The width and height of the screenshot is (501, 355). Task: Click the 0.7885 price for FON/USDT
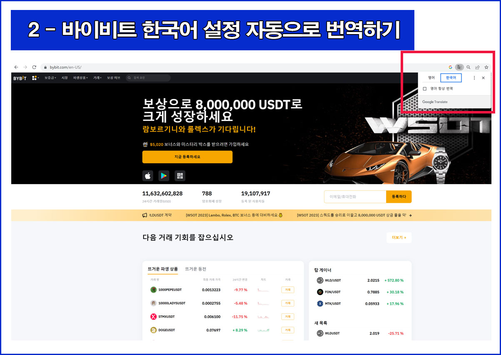click(373, 292)
